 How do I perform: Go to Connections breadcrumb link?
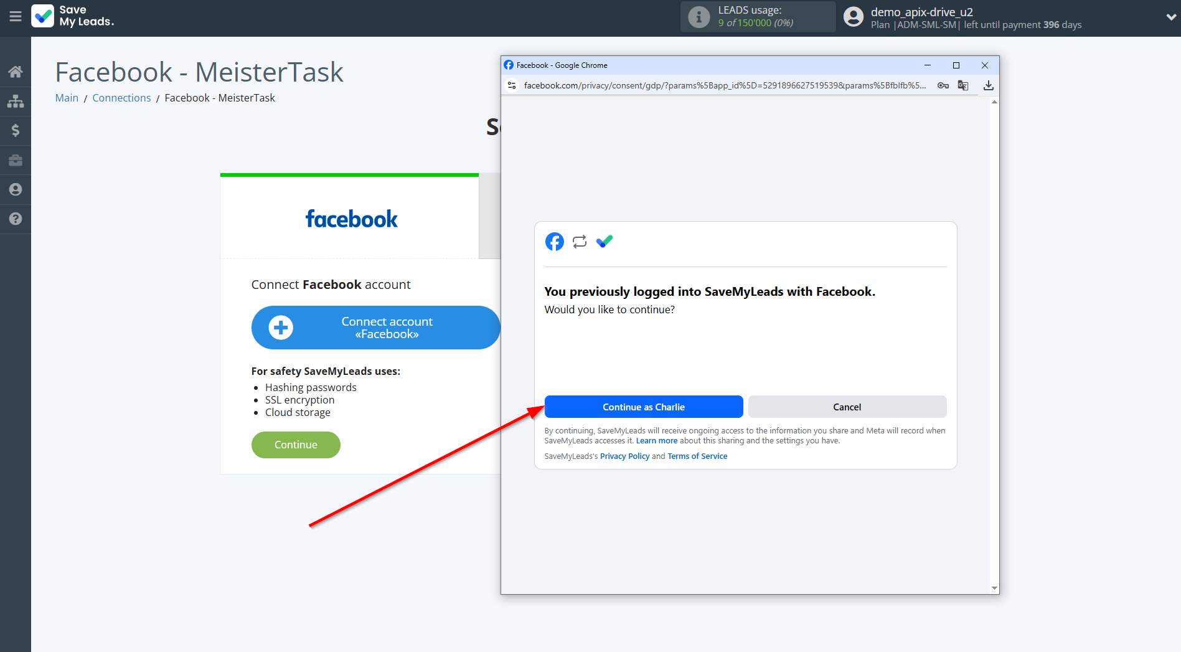(121, 98)
